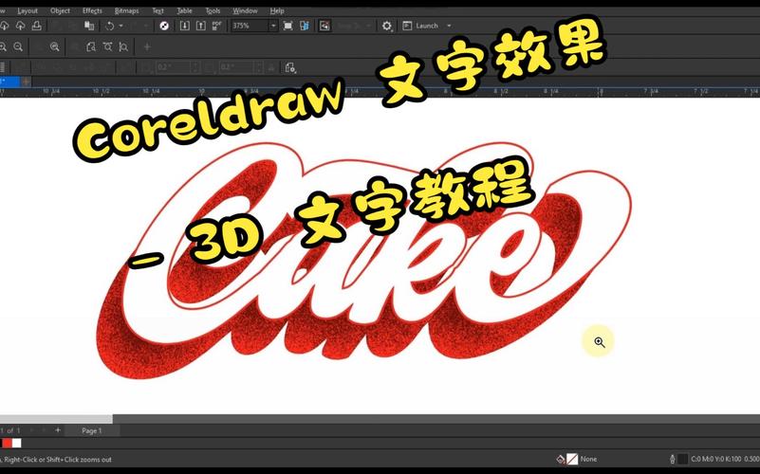
Task: Toggle full-screen preview icon
Action: [x=287, y=26]
